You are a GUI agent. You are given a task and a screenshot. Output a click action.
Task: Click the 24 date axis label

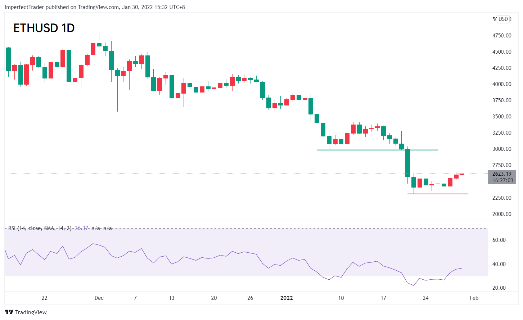(x=426, y=298)
